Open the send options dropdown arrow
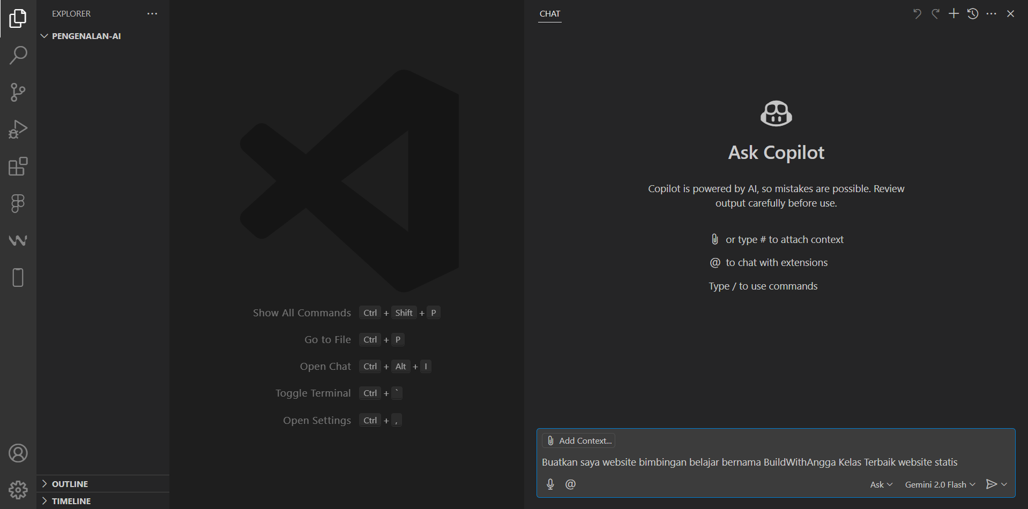 pyautogui.click(x=1004, y=484)
